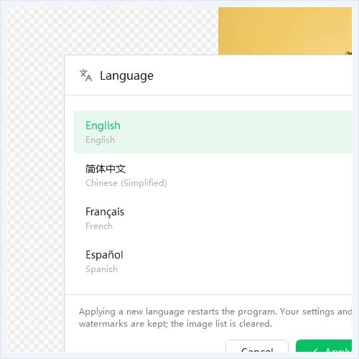Click the 'French' subtitle text

99,226
